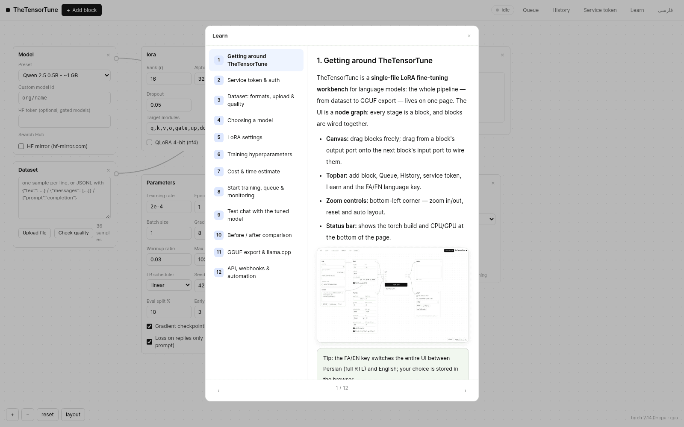Click Learn in the topbar
684x427 pixels.
point(637,10)
